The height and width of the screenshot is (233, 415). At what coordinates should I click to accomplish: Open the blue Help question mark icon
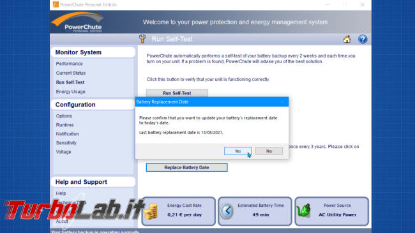[363, 39]
